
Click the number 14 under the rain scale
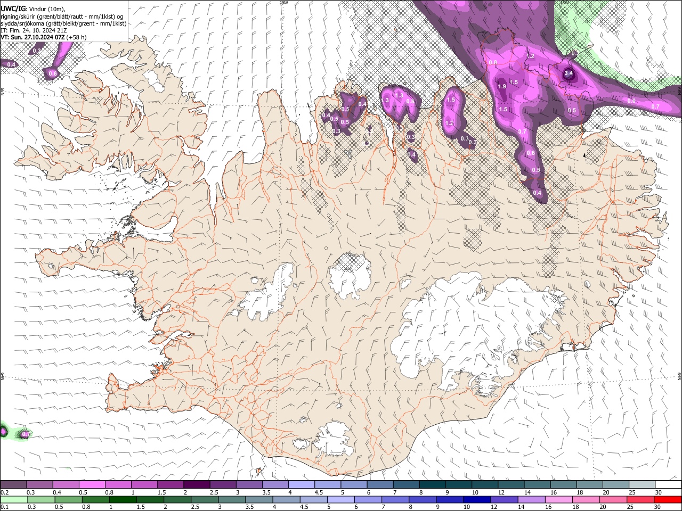point(521,507)
